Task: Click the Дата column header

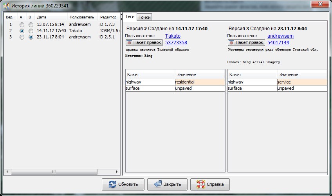Action: coord(41,17)
